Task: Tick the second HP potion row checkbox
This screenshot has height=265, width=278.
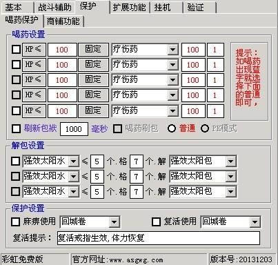Action: 16,65
